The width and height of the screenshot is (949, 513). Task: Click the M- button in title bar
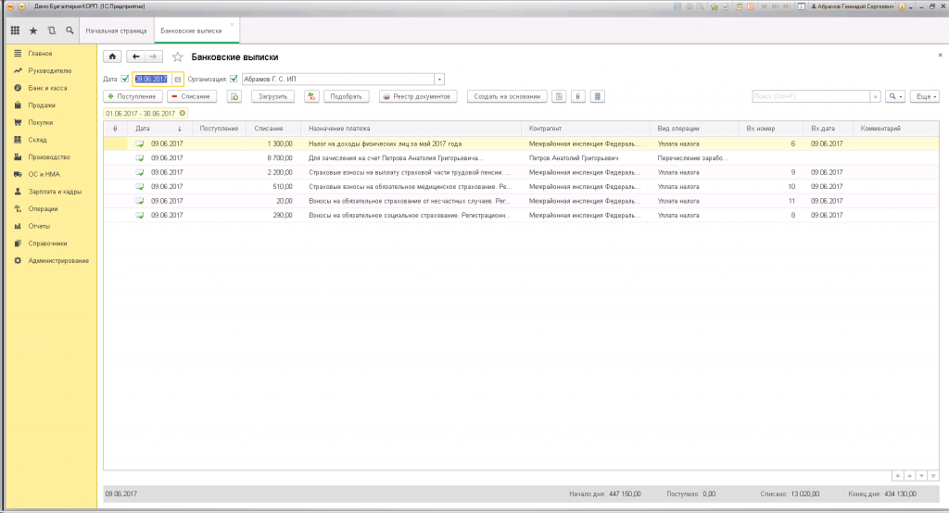787,6
